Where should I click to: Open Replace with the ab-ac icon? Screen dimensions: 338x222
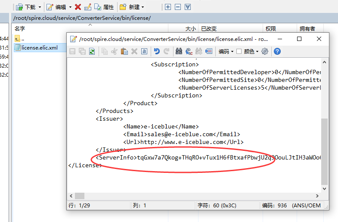[189, 51]
